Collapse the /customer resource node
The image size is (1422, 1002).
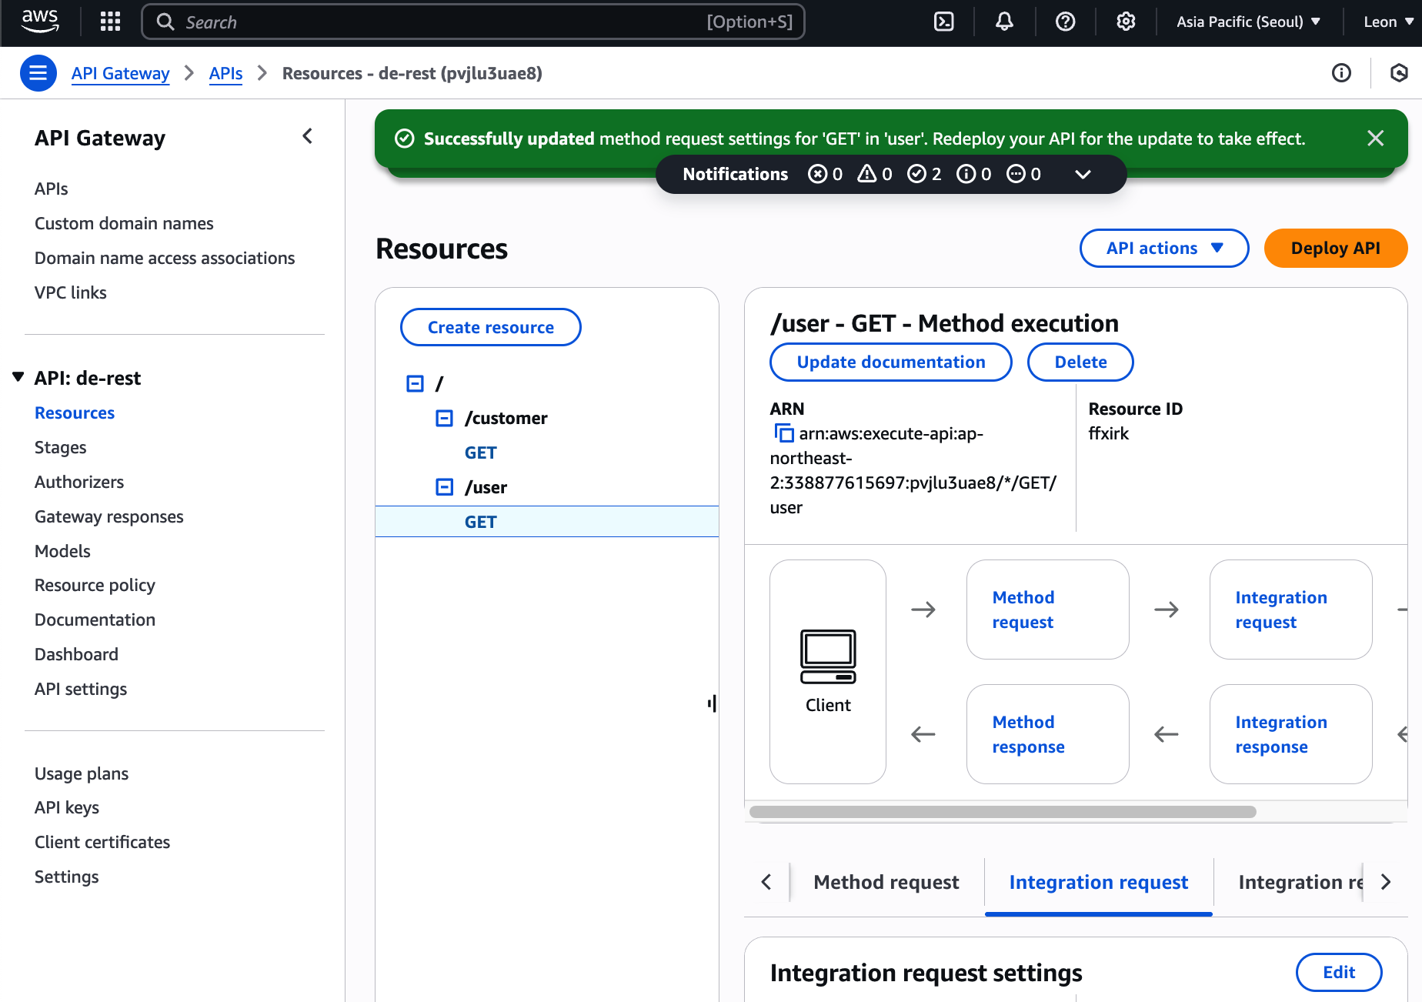pyautogui.click(x=445, y=418)
